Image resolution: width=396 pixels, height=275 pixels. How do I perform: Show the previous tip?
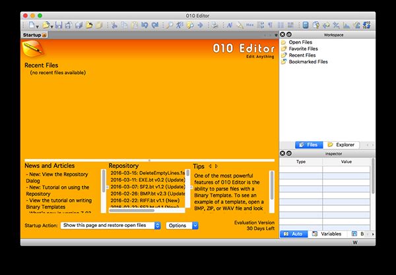coord(210,166)
